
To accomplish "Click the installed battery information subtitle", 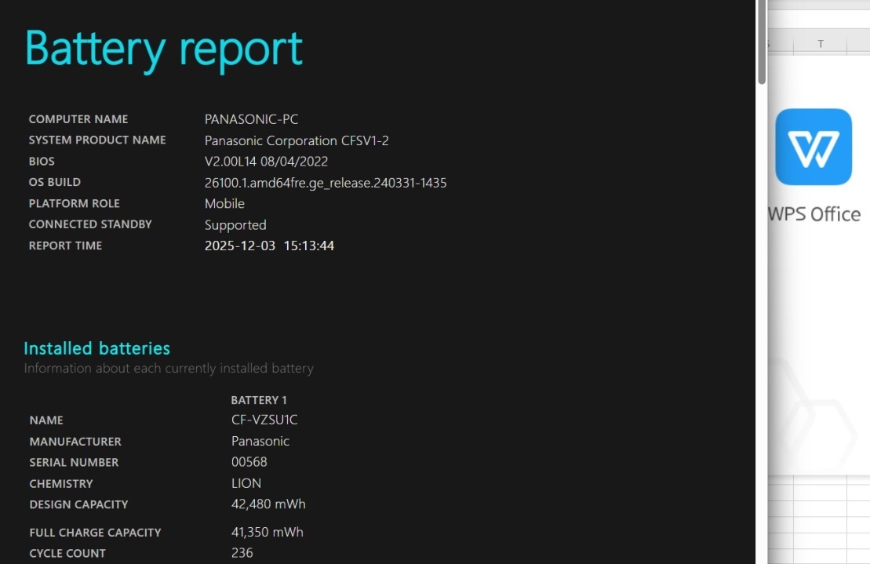I will pos(169,368).
